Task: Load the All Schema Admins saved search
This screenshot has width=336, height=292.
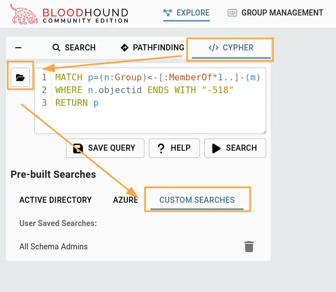Action: click(54, 247)
